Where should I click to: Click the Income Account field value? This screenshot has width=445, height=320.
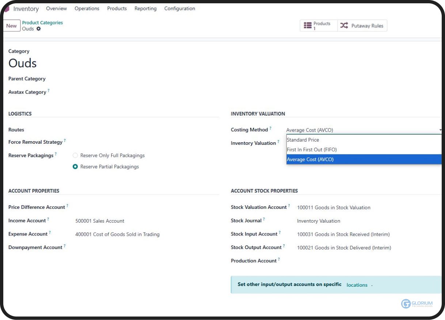(100, 221)
